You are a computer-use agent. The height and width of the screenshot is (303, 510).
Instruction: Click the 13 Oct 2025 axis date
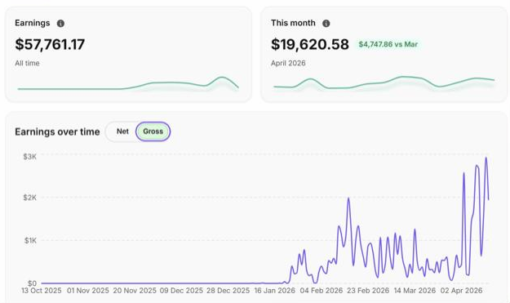click(x=42, y=291)
